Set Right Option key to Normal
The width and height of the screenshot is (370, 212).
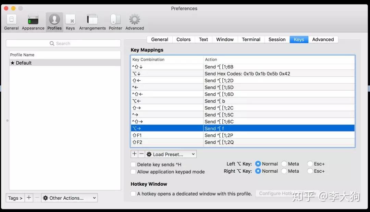coord(258,171)
